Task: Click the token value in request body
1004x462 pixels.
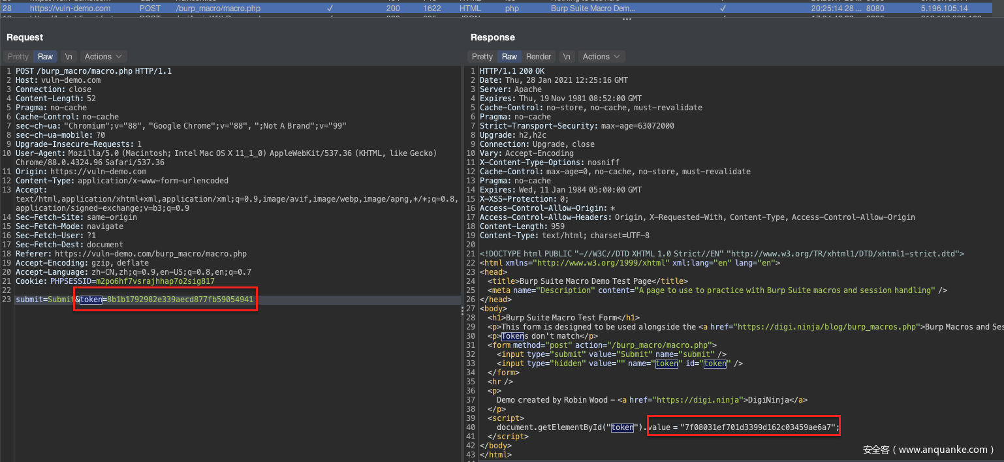Action: tap(180, 300)
